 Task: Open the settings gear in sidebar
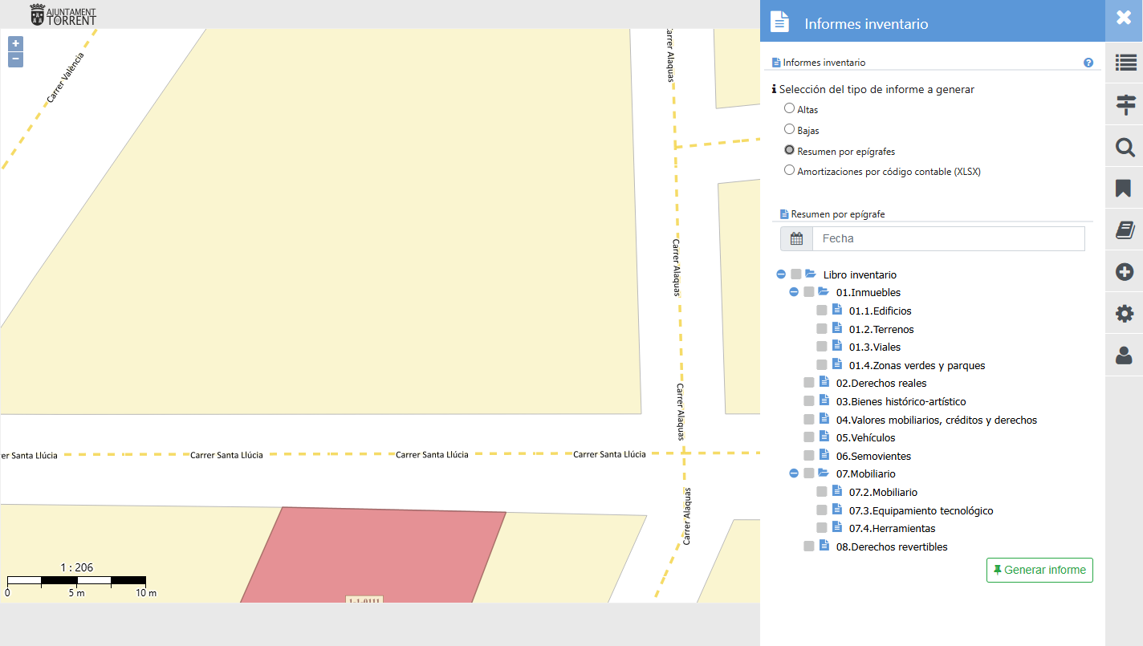(x=1125, y=314)
